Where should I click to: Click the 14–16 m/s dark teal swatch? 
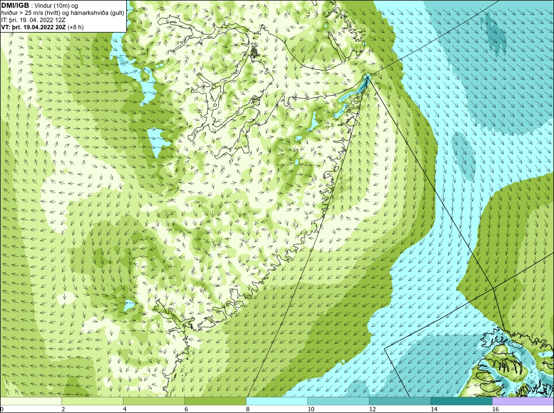[x=461, y=401]
